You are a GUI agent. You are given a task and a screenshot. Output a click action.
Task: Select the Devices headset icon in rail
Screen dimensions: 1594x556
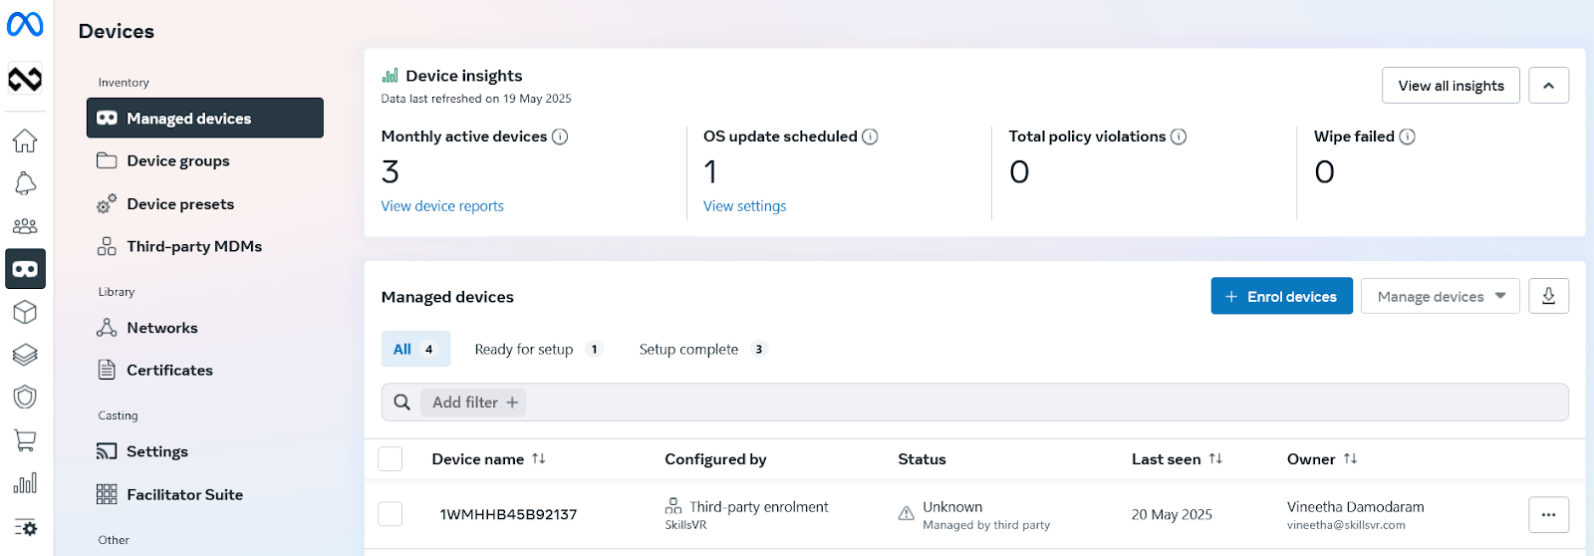pyautogui.click(x=25, y=269)
